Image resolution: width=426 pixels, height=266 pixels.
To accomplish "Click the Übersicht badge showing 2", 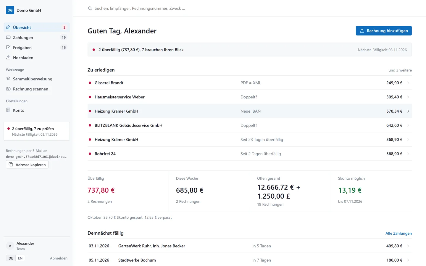I will click(64, 27).
